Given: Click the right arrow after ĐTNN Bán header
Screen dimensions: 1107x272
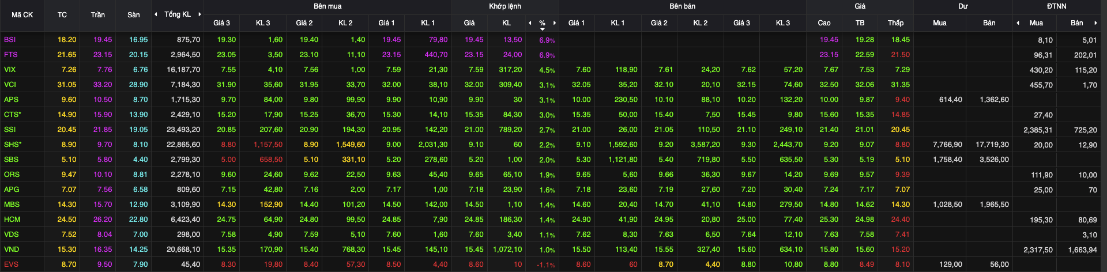Looking at the screenshot, I should point(1095,23).
